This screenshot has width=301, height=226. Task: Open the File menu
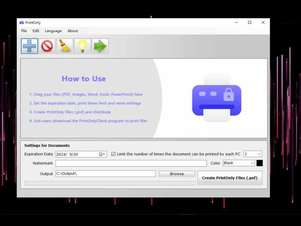point(24,31)
